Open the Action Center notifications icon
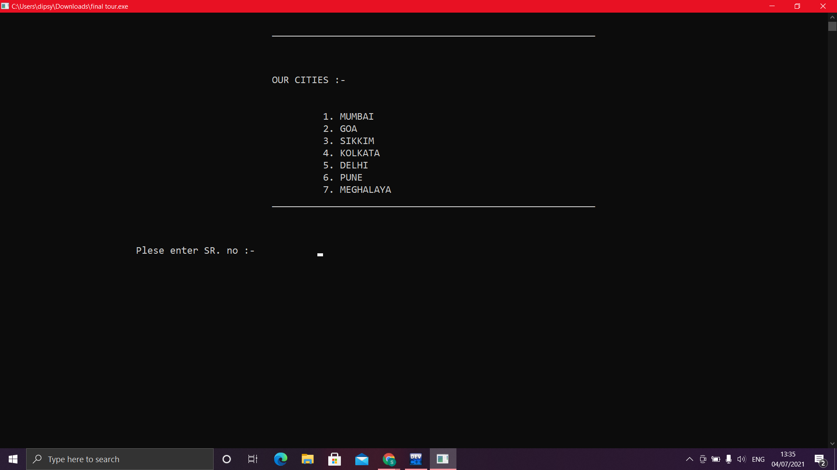 [x=820, y=459]
